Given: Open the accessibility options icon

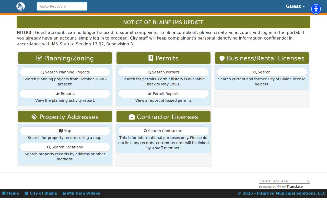Looking at the screenshot, I should 316,9.
